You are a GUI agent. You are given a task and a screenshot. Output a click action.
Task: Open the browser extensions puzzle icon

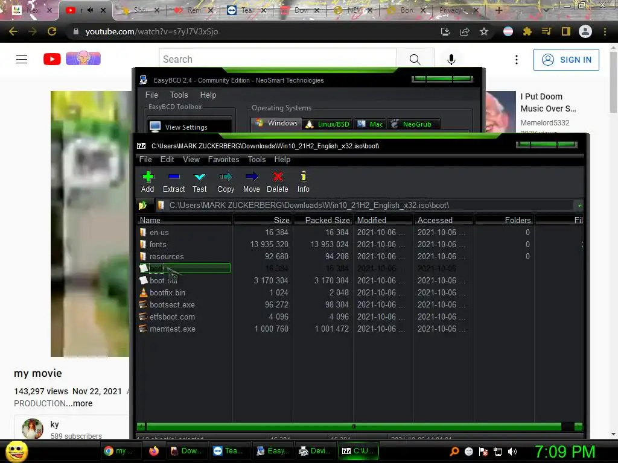(527, 31)
